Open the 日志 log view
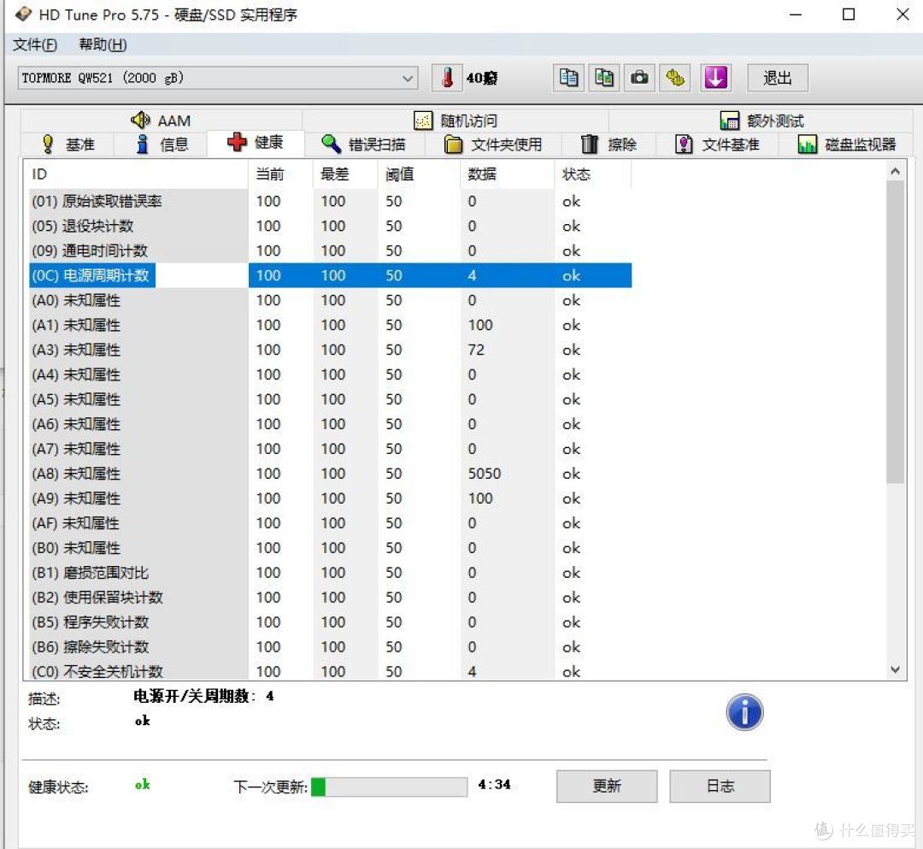The height and width of the screenshot is (849, 923). point(720,786)
